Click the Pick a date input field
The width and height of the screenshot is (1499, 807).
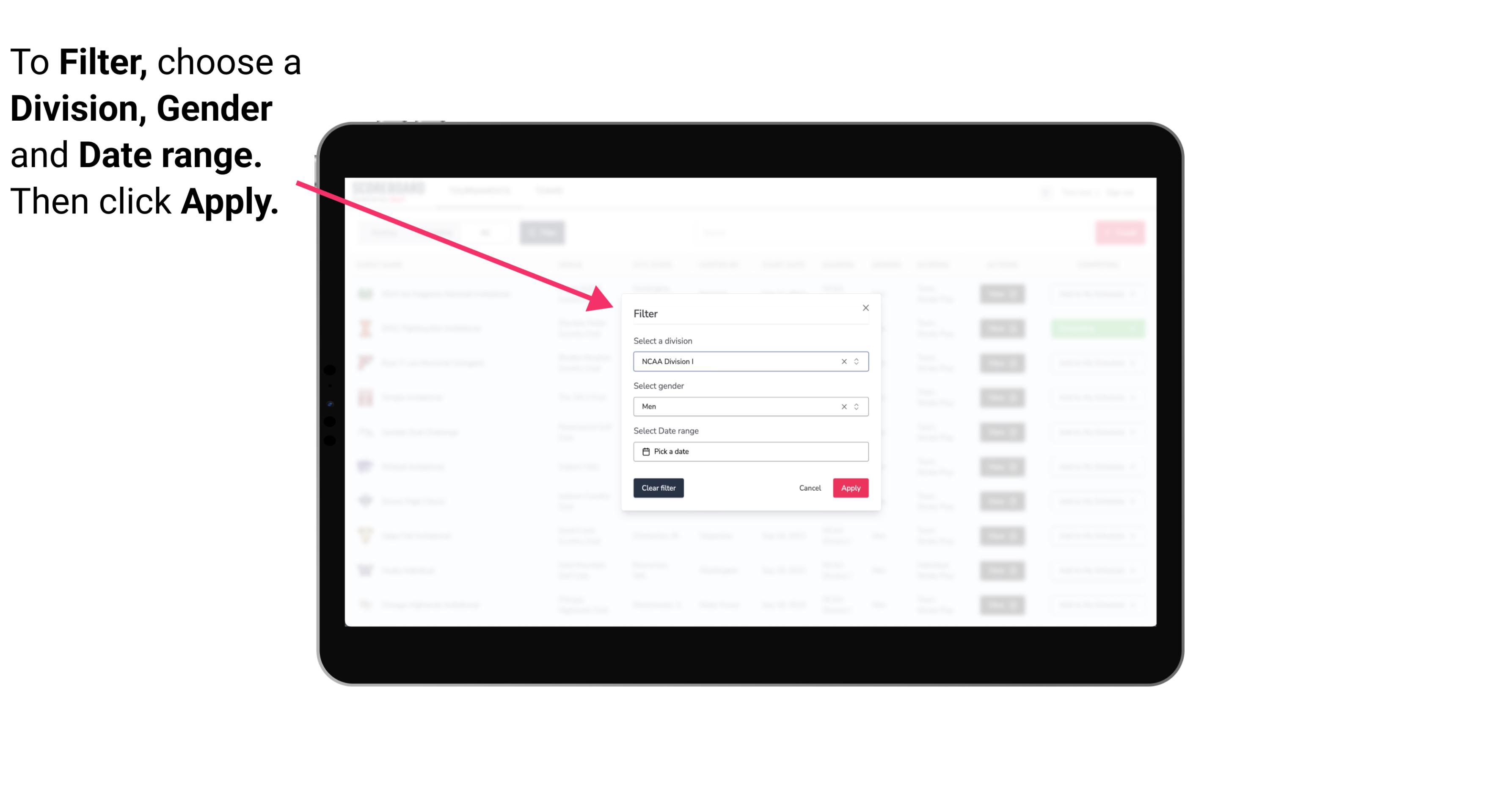pyautogui.click(x=750, y=451)
